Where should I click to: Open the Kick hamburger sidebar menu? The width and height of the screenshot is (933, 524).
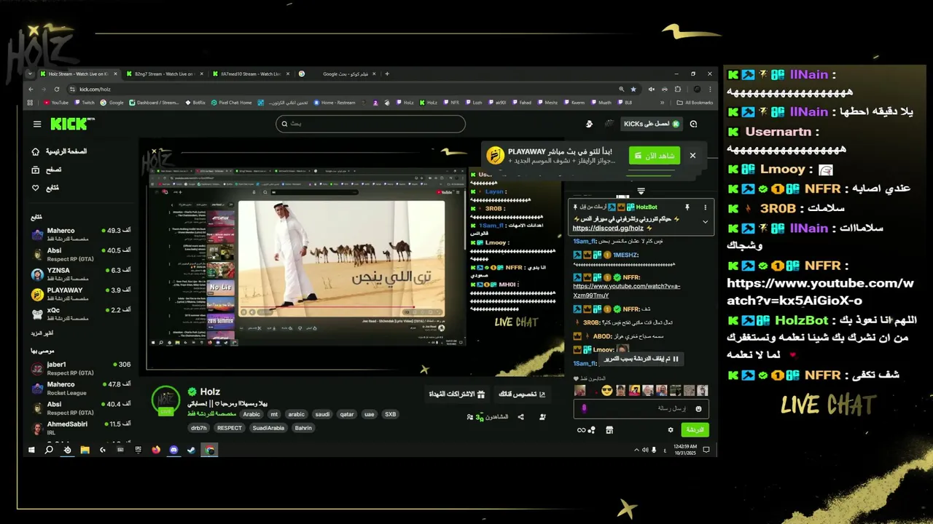pyautogui.click(x=36, y=124)
